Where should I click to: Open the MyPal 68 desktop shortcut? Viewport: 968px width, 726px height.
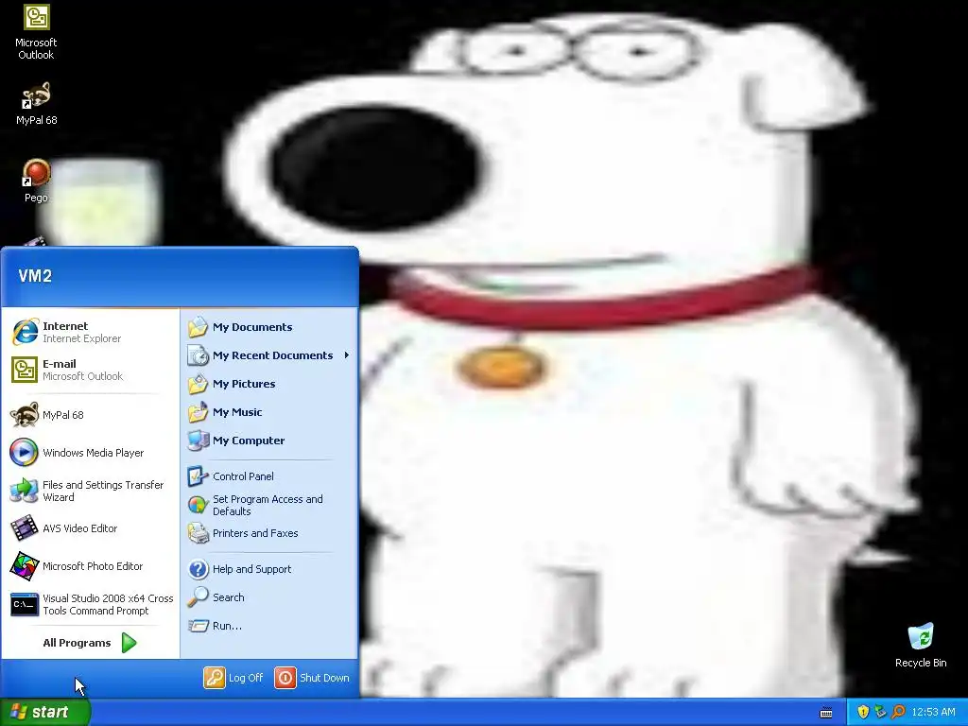36,104
